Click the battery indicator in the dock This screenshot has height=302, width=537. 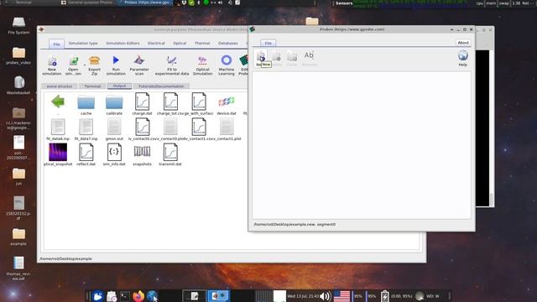click(384, 296)
